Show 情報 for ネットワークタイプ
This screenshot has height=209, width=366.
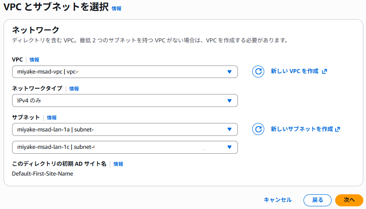click(74, 89)
